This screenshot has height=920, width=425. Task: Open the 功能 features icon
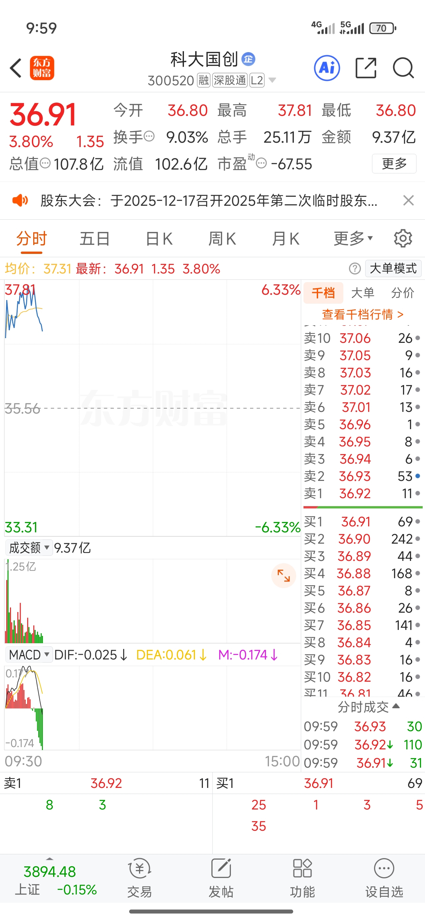click(x=302, y=879)
